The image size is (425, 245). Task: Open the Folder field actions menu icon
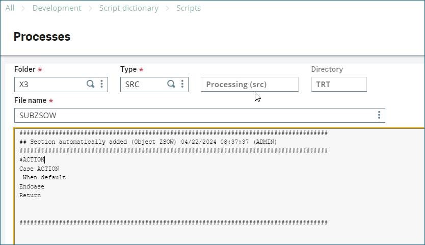point(101,84)
